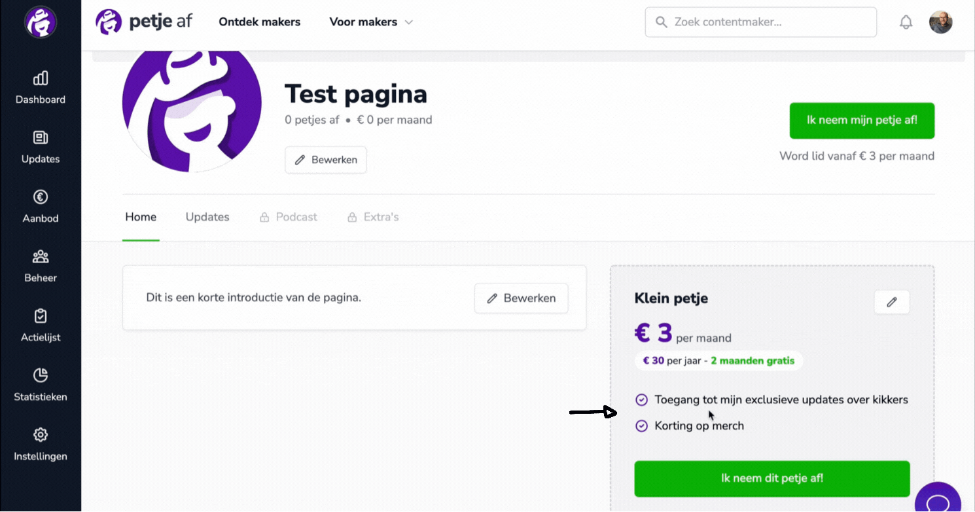Open Instellingen gear icon
This screenshot has height=512, width=975.
[x=41, y=435]
